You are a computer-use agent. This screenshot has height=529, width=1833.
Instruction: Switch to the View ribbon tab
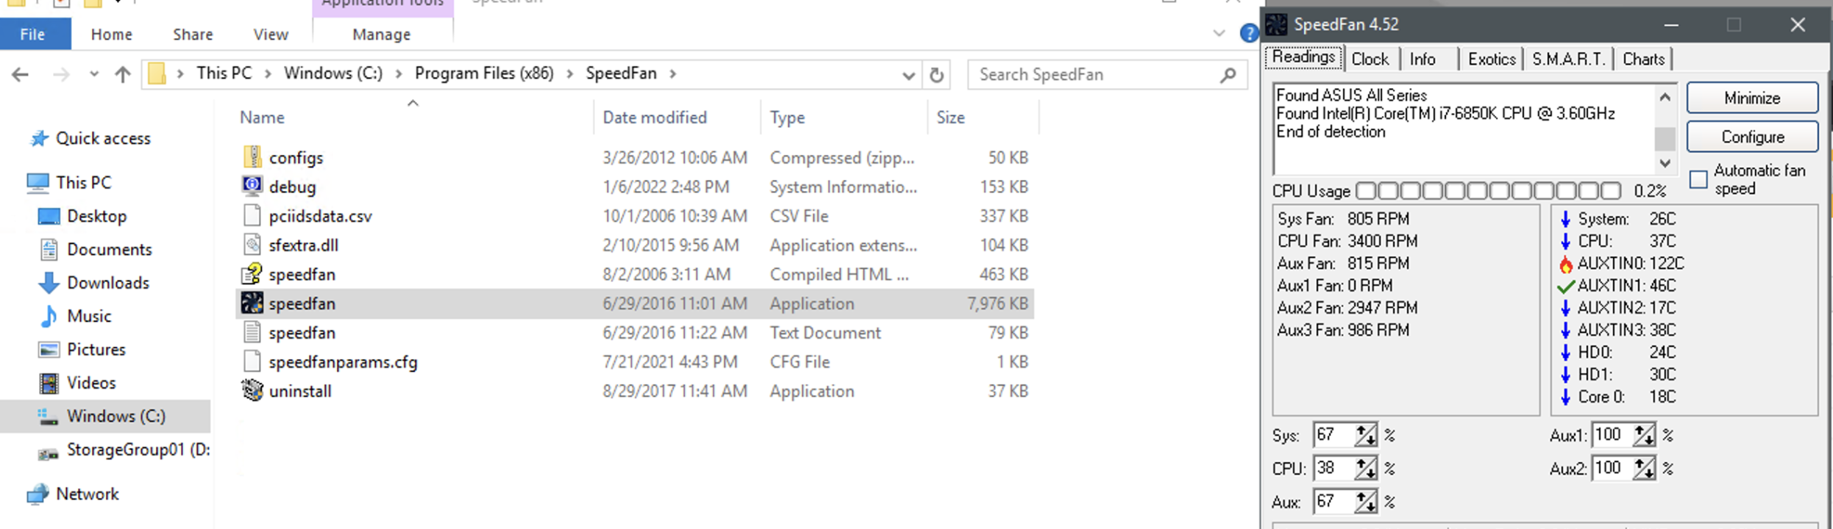click(x=271, y=34)
